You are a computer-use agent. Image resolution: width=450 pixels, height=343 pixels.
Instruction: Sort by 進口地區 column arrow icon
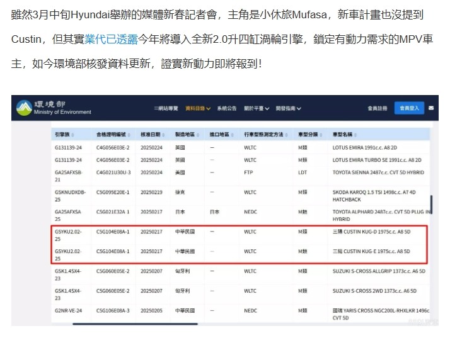tap(232, 135)
